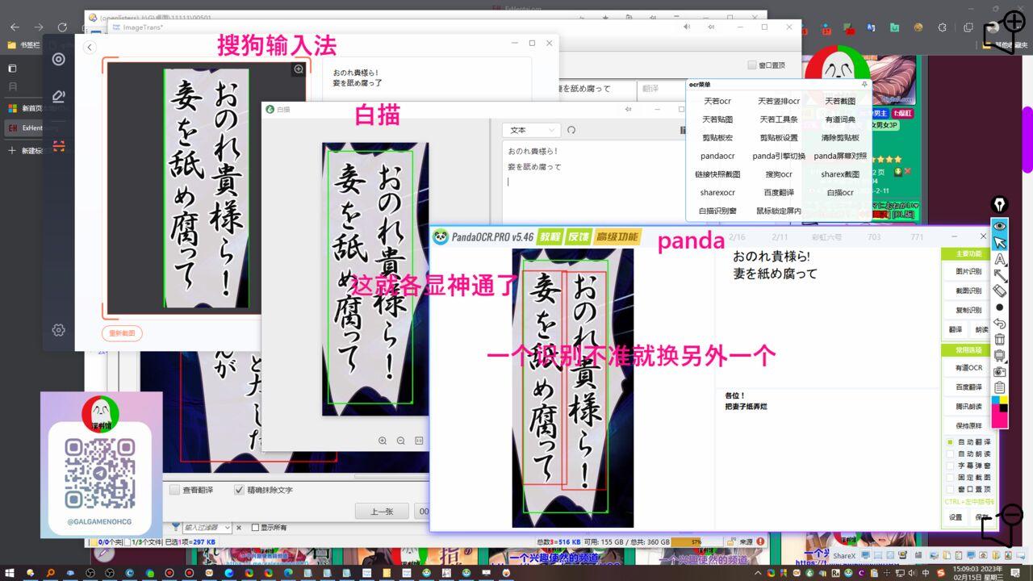The width and height of the screenshot is (1033, 581).
Task: Enable the 字幕弹窗 checkbox
Action: (x=950, y=466)
